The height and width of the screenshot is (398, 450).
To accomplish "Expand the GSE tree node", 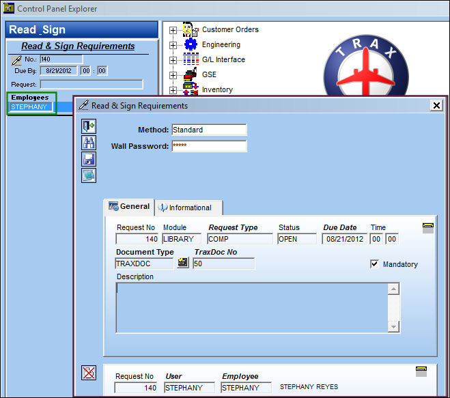I will click(x=173, y=75).
